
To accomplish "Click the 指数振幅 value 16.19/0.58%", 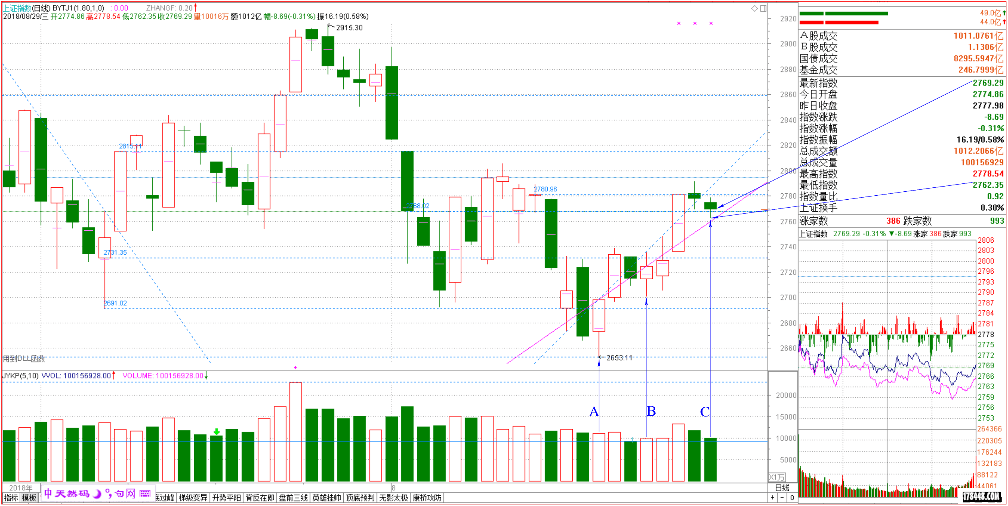I will click(x=980, y=140).
